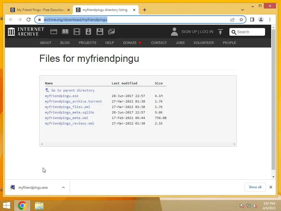The height and width of the screenshot is (211, 281).
Task: Open the PEOPLE menu item
Action: 229,43
